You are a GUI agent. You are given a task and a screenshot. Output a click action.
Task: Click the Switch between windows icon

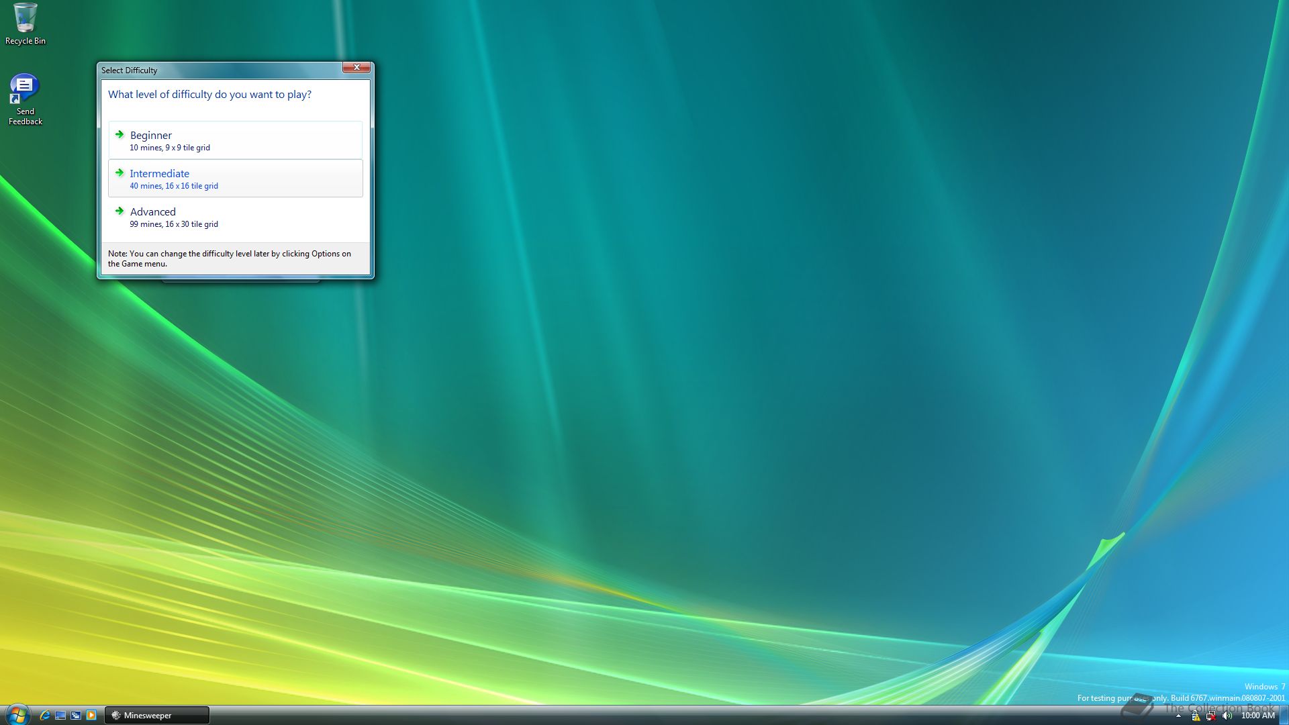click(x=76, y=716)
